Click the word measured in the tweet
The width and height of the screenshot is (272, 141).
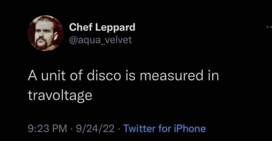pyautogui.click(x=172, y=76)
